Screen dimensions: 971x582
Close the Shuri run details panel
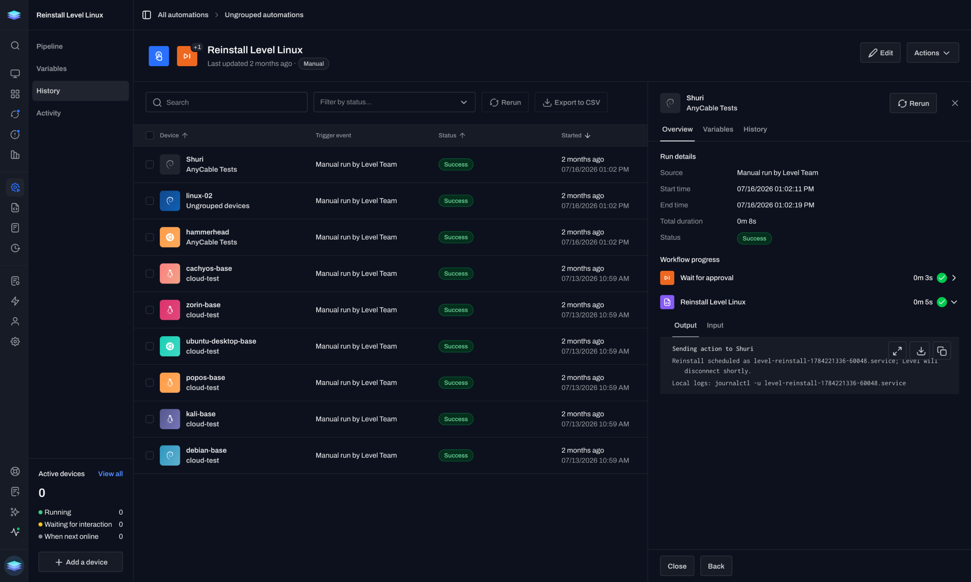pyautogui.click(x=955, y=103)
